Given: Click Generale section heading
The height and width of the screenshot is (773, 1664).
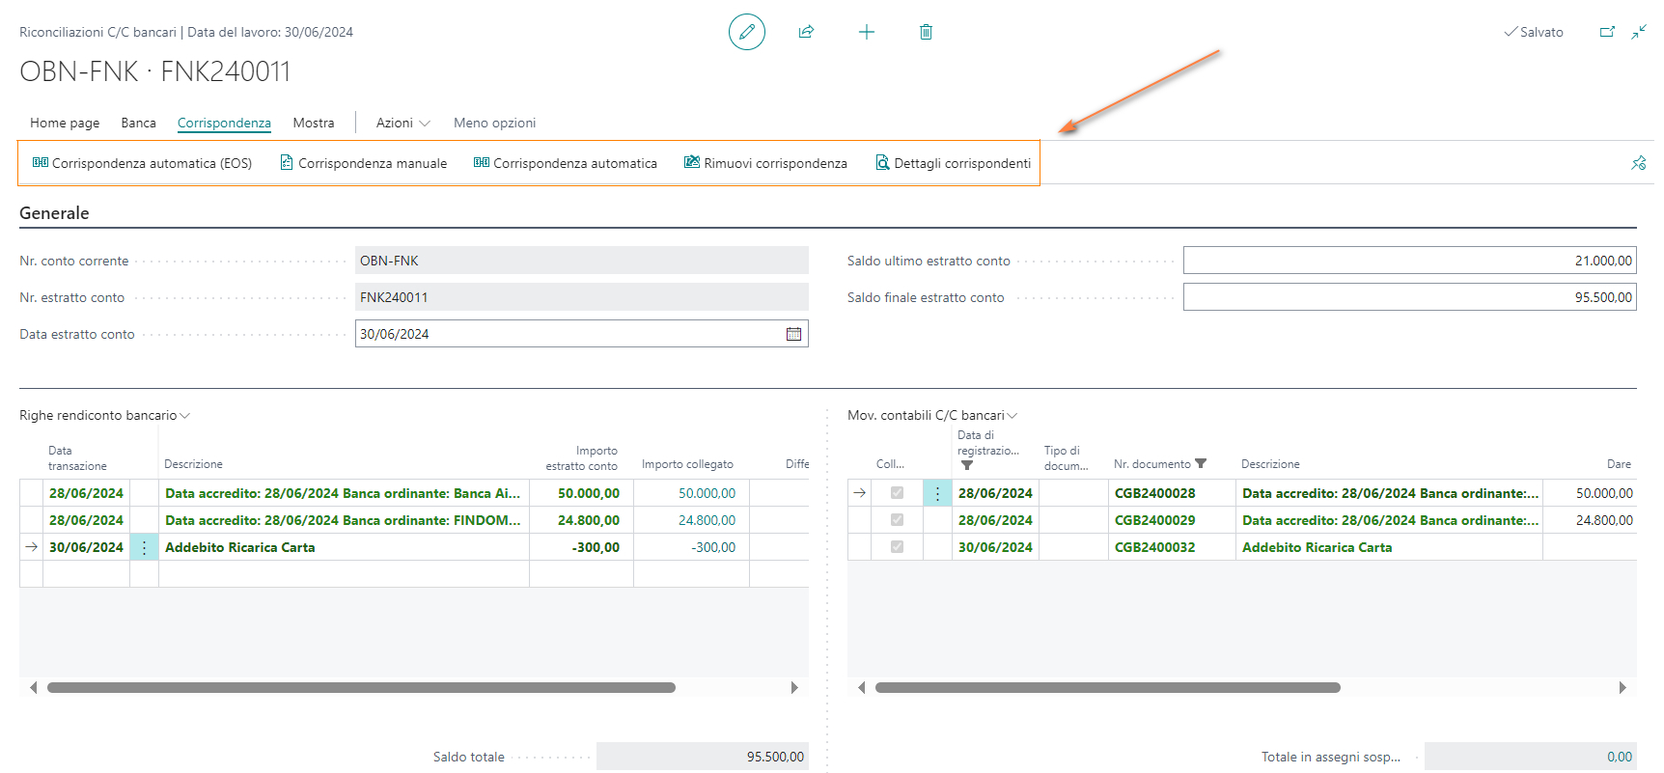Looking at the screenshot, I should click(54, 213).
